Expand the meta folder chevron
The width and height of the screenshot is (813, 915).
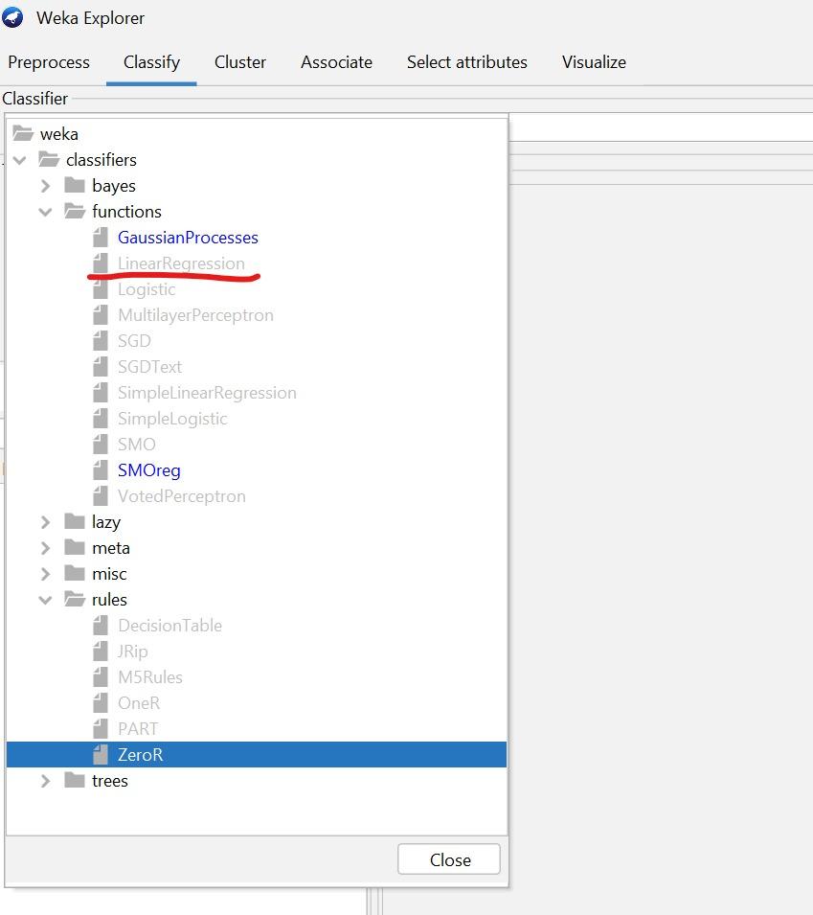46,548
